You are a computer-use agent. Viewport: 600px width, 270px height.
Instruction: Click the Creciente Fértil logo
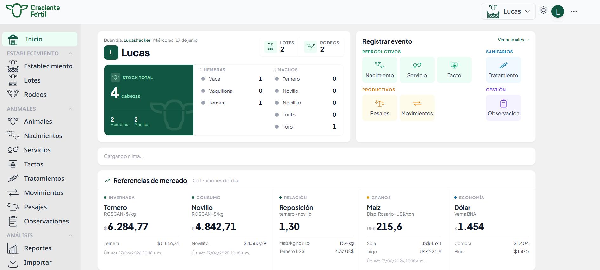(x=33, y=11)
